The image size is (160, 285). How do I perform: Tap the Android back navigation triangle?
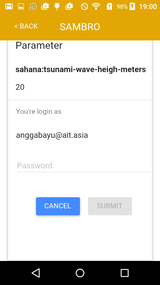36,273
